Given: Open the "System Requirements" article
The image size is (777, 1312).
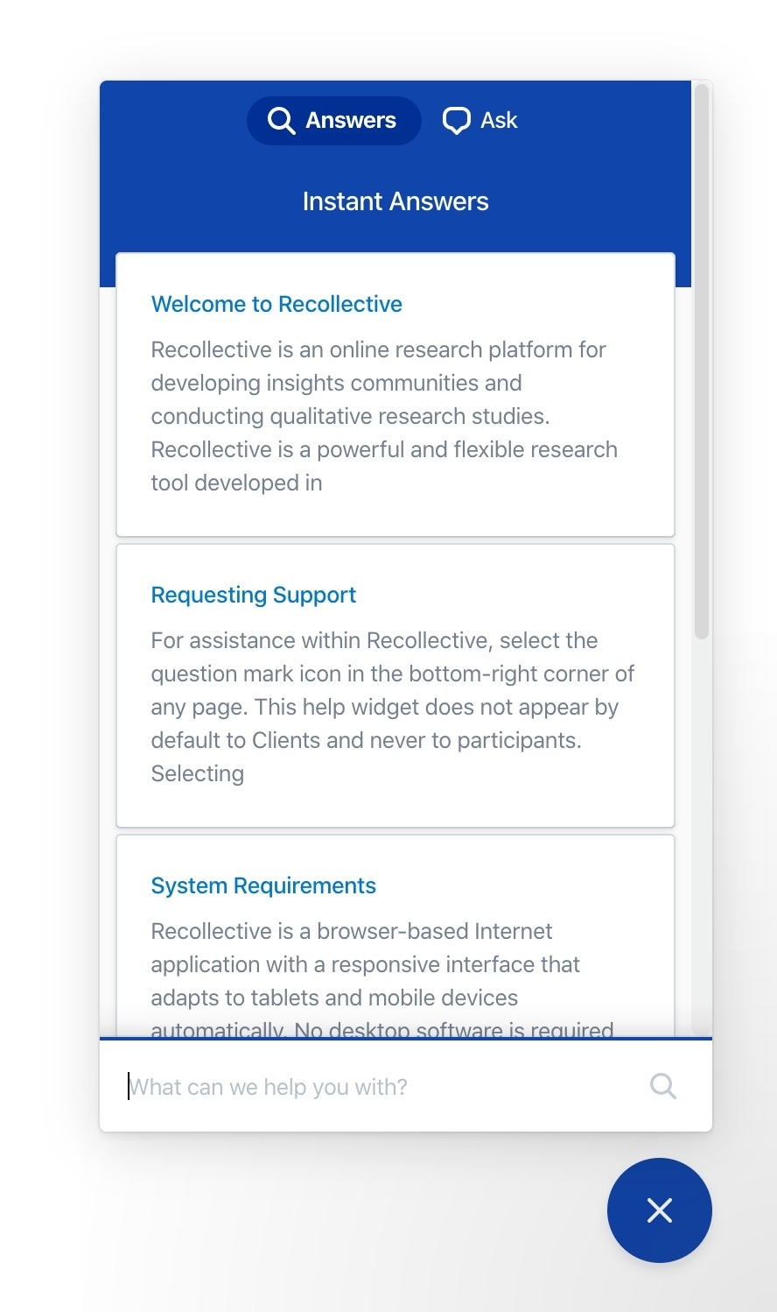Looking at the screenshot, I should (x=263, y=885).
